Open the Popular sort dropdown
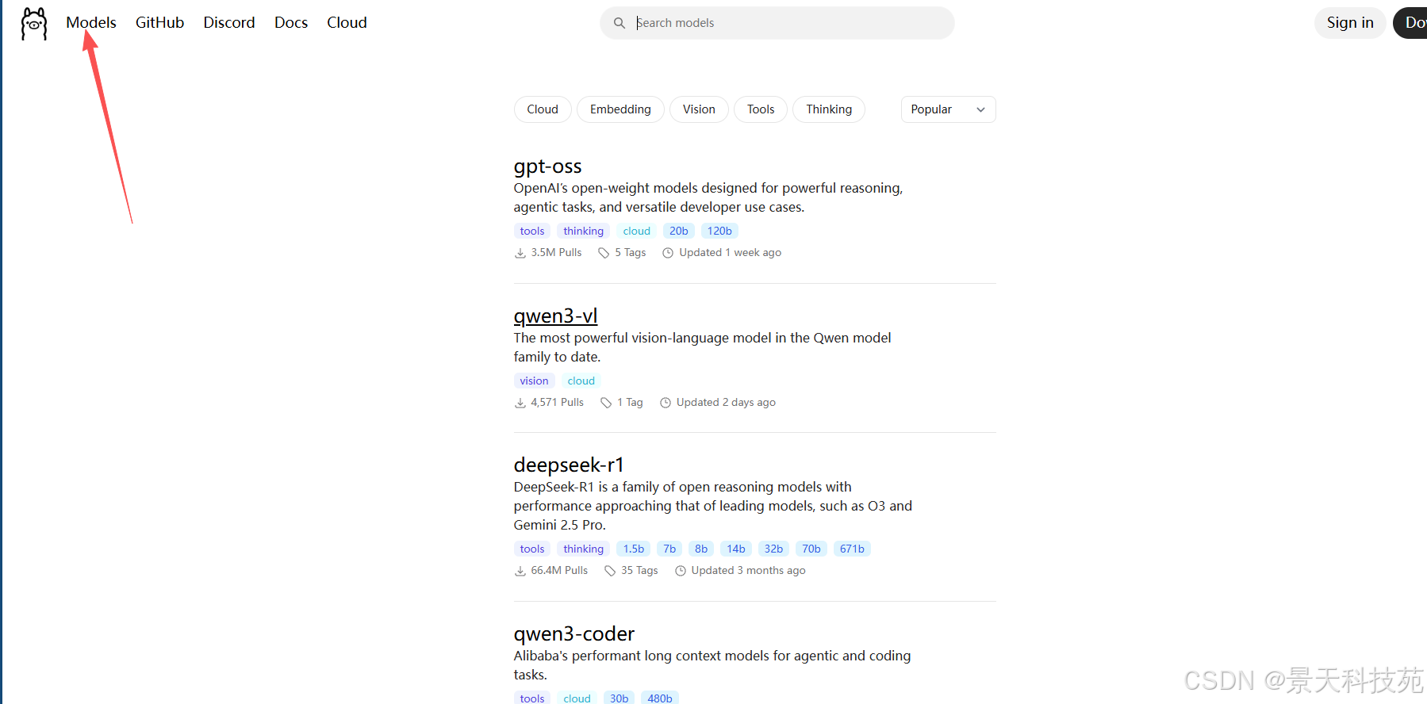Screen dimensions: 1427x704 coord(948,109)
